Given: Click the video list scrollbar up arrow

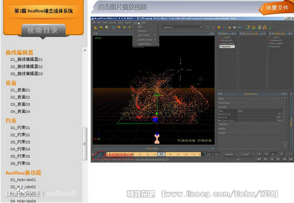Looking at the screenshot, I should (85, 50).
